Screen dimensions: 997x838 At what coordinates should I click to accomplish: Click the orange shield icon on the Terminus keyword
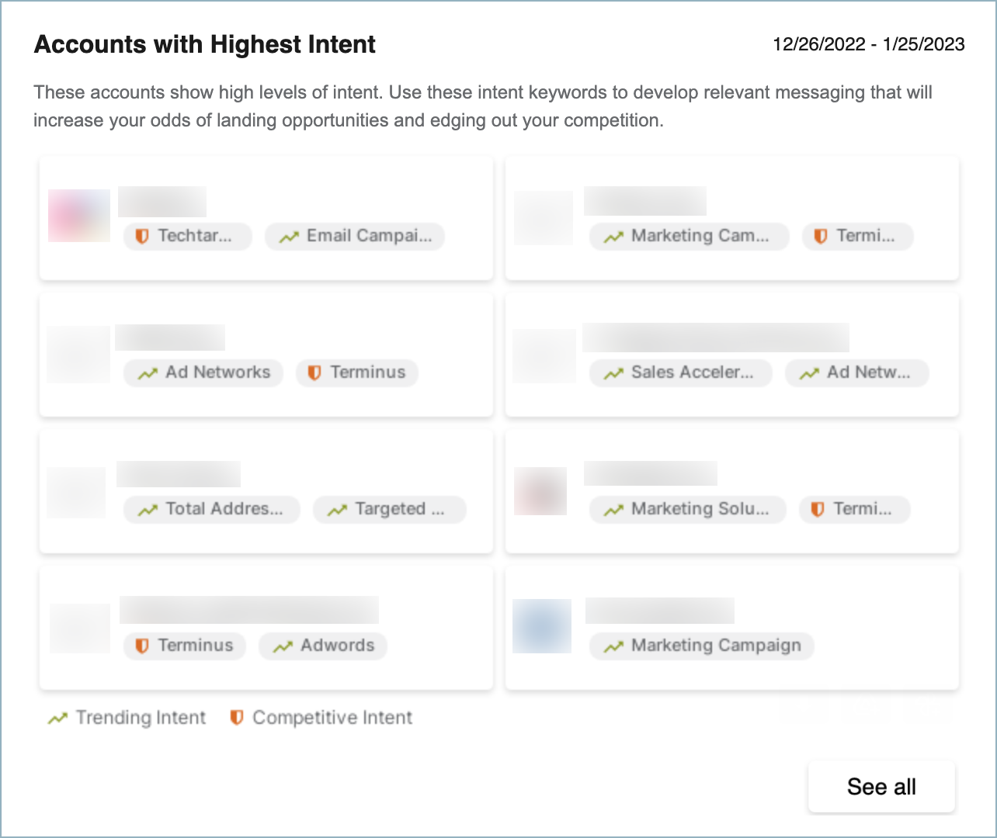[x=315, y=372]
